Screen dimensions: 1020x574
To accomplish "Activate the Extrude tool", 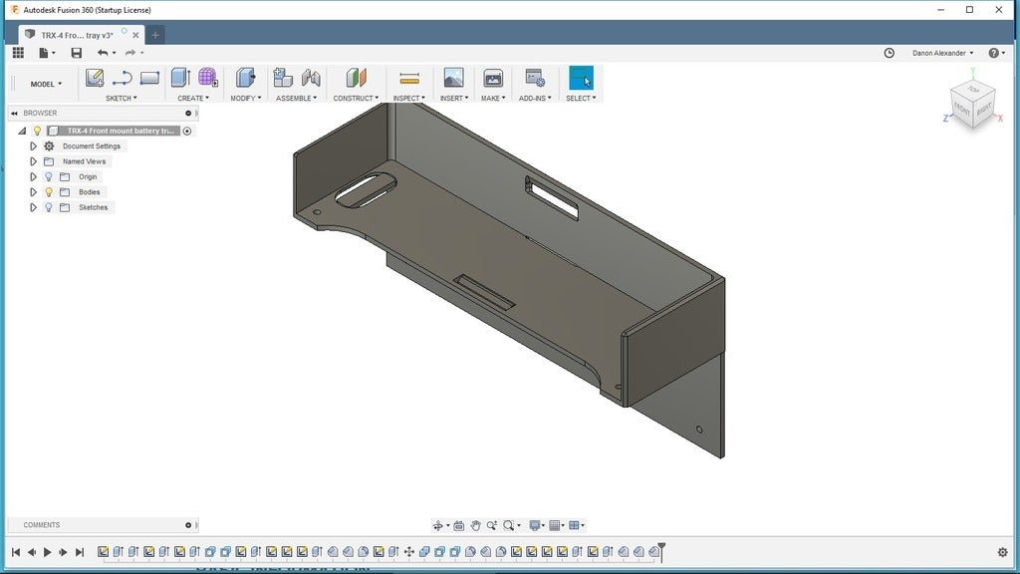I will click(180, 78).
